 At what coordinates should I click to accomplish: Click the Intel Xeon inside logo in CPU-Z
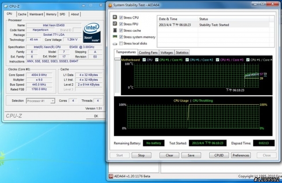pos(92,33)
